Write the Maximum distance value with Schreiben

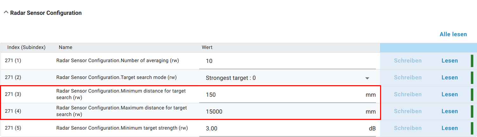coord(408,111)
